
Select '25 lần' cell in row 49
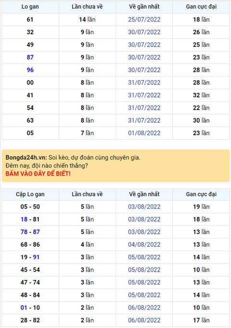201,45
